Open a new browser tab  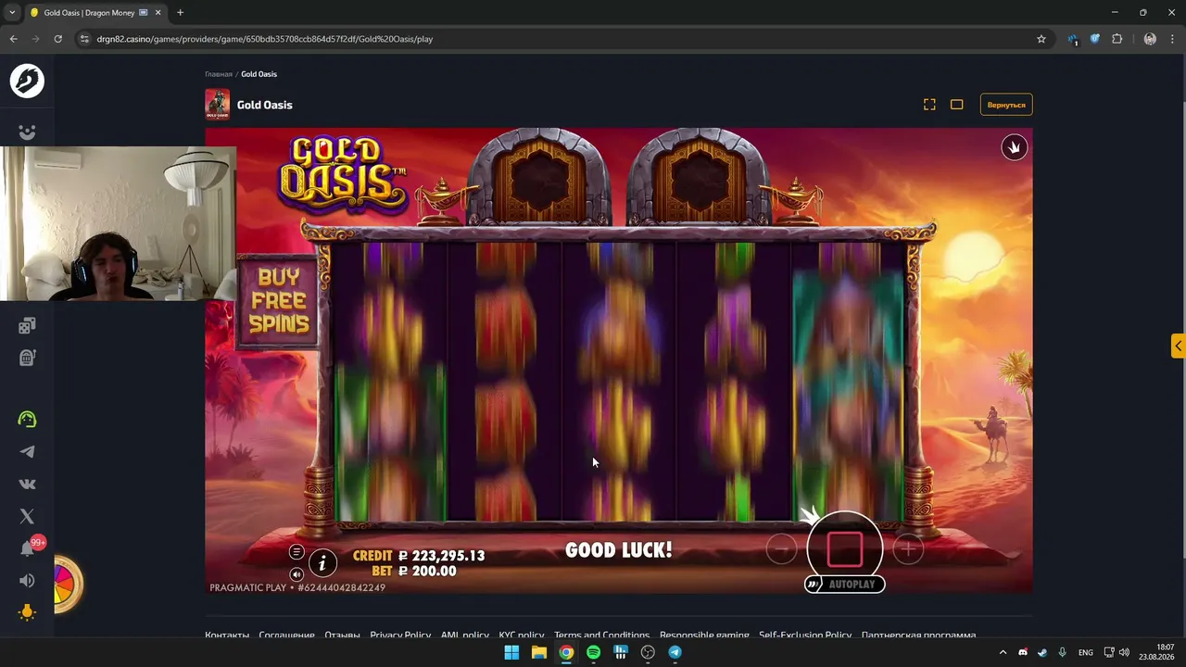[x=180, y=13]
